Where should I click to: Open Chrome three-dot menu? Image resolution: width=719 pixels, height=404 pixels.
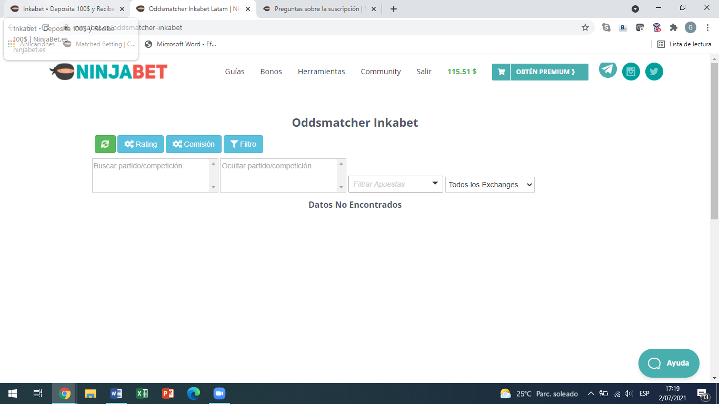pos(707,27)
